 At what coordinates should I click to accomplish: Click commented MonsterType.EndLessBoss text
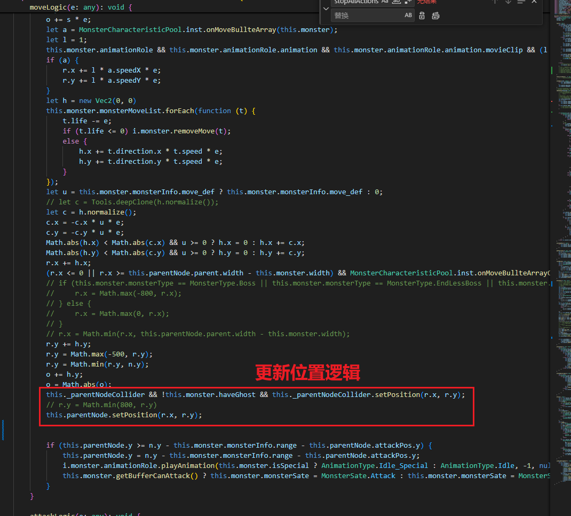point(434,283)
